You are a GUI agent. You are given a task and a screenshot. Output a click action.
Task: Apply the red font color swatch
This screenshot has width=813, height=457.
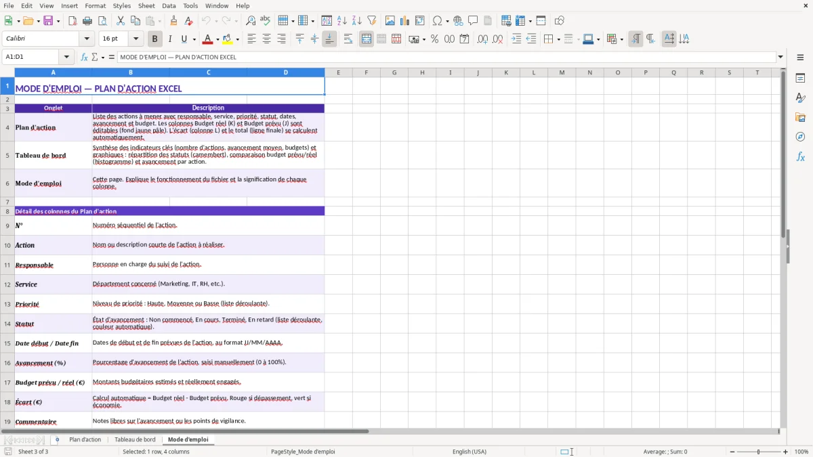(208, 39)
